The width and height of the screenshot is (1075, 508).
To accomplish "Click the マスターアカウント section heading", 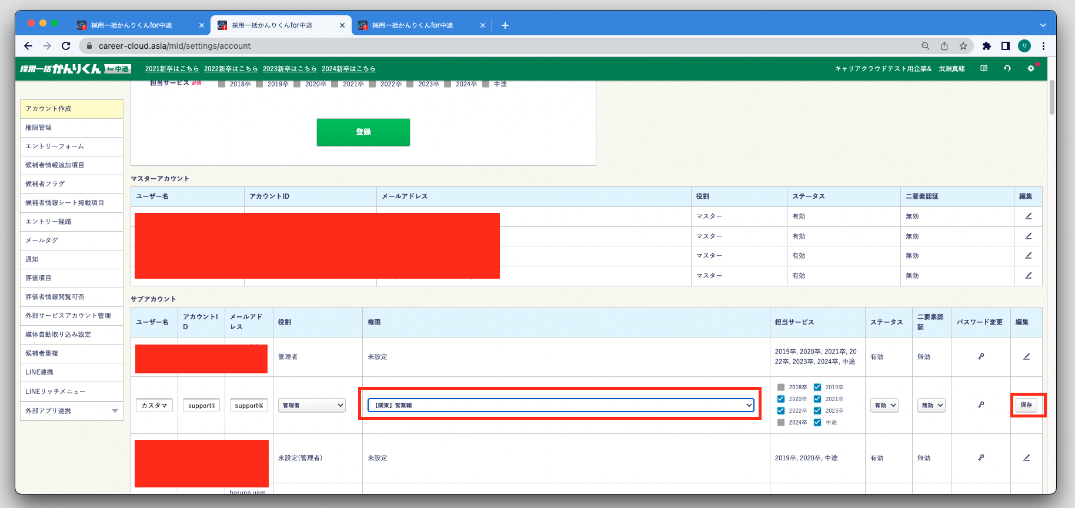I will [160, 179].
